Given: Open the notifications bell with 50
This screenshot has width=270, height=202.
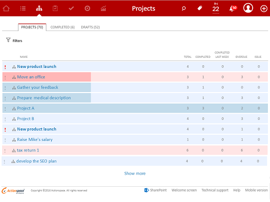Looking at the screenshot, I should tap(233, 8).
